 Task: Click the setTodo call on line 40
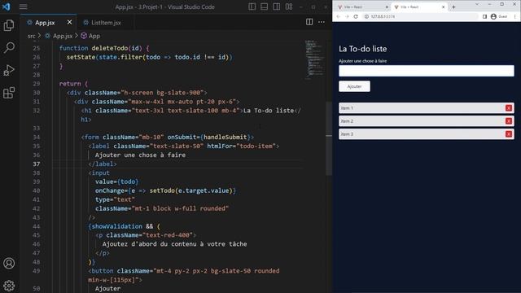162,190
